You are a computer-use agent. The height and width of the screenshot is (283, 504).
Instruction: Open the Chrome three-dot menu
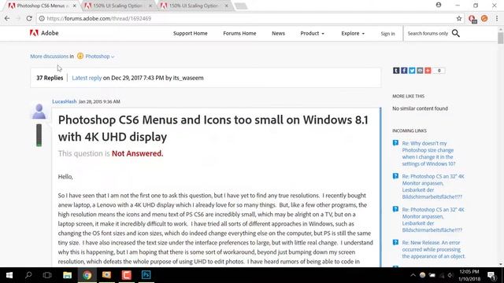(497, 19)
